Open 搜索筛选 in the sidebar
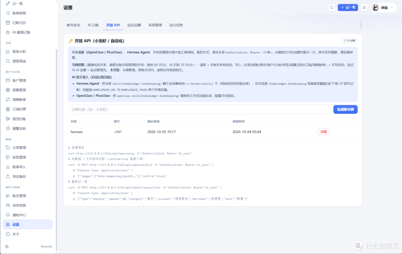402x254 pixels. click(28, 61)
